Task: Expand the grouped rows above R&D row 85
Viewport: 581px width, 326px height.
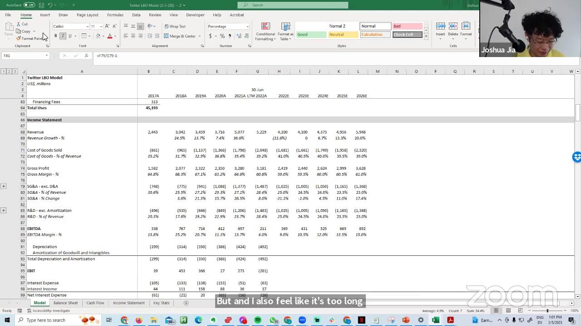Action: (x=4, y=210)
